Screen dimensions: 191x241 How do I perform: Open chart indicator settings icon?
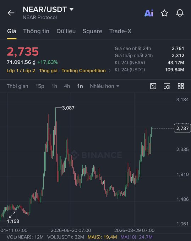pos(167,86)
